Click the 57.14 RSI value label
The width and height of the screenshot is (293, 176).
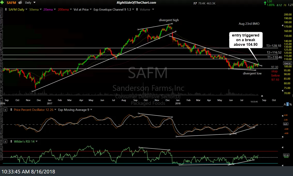(x=286, y=155)
